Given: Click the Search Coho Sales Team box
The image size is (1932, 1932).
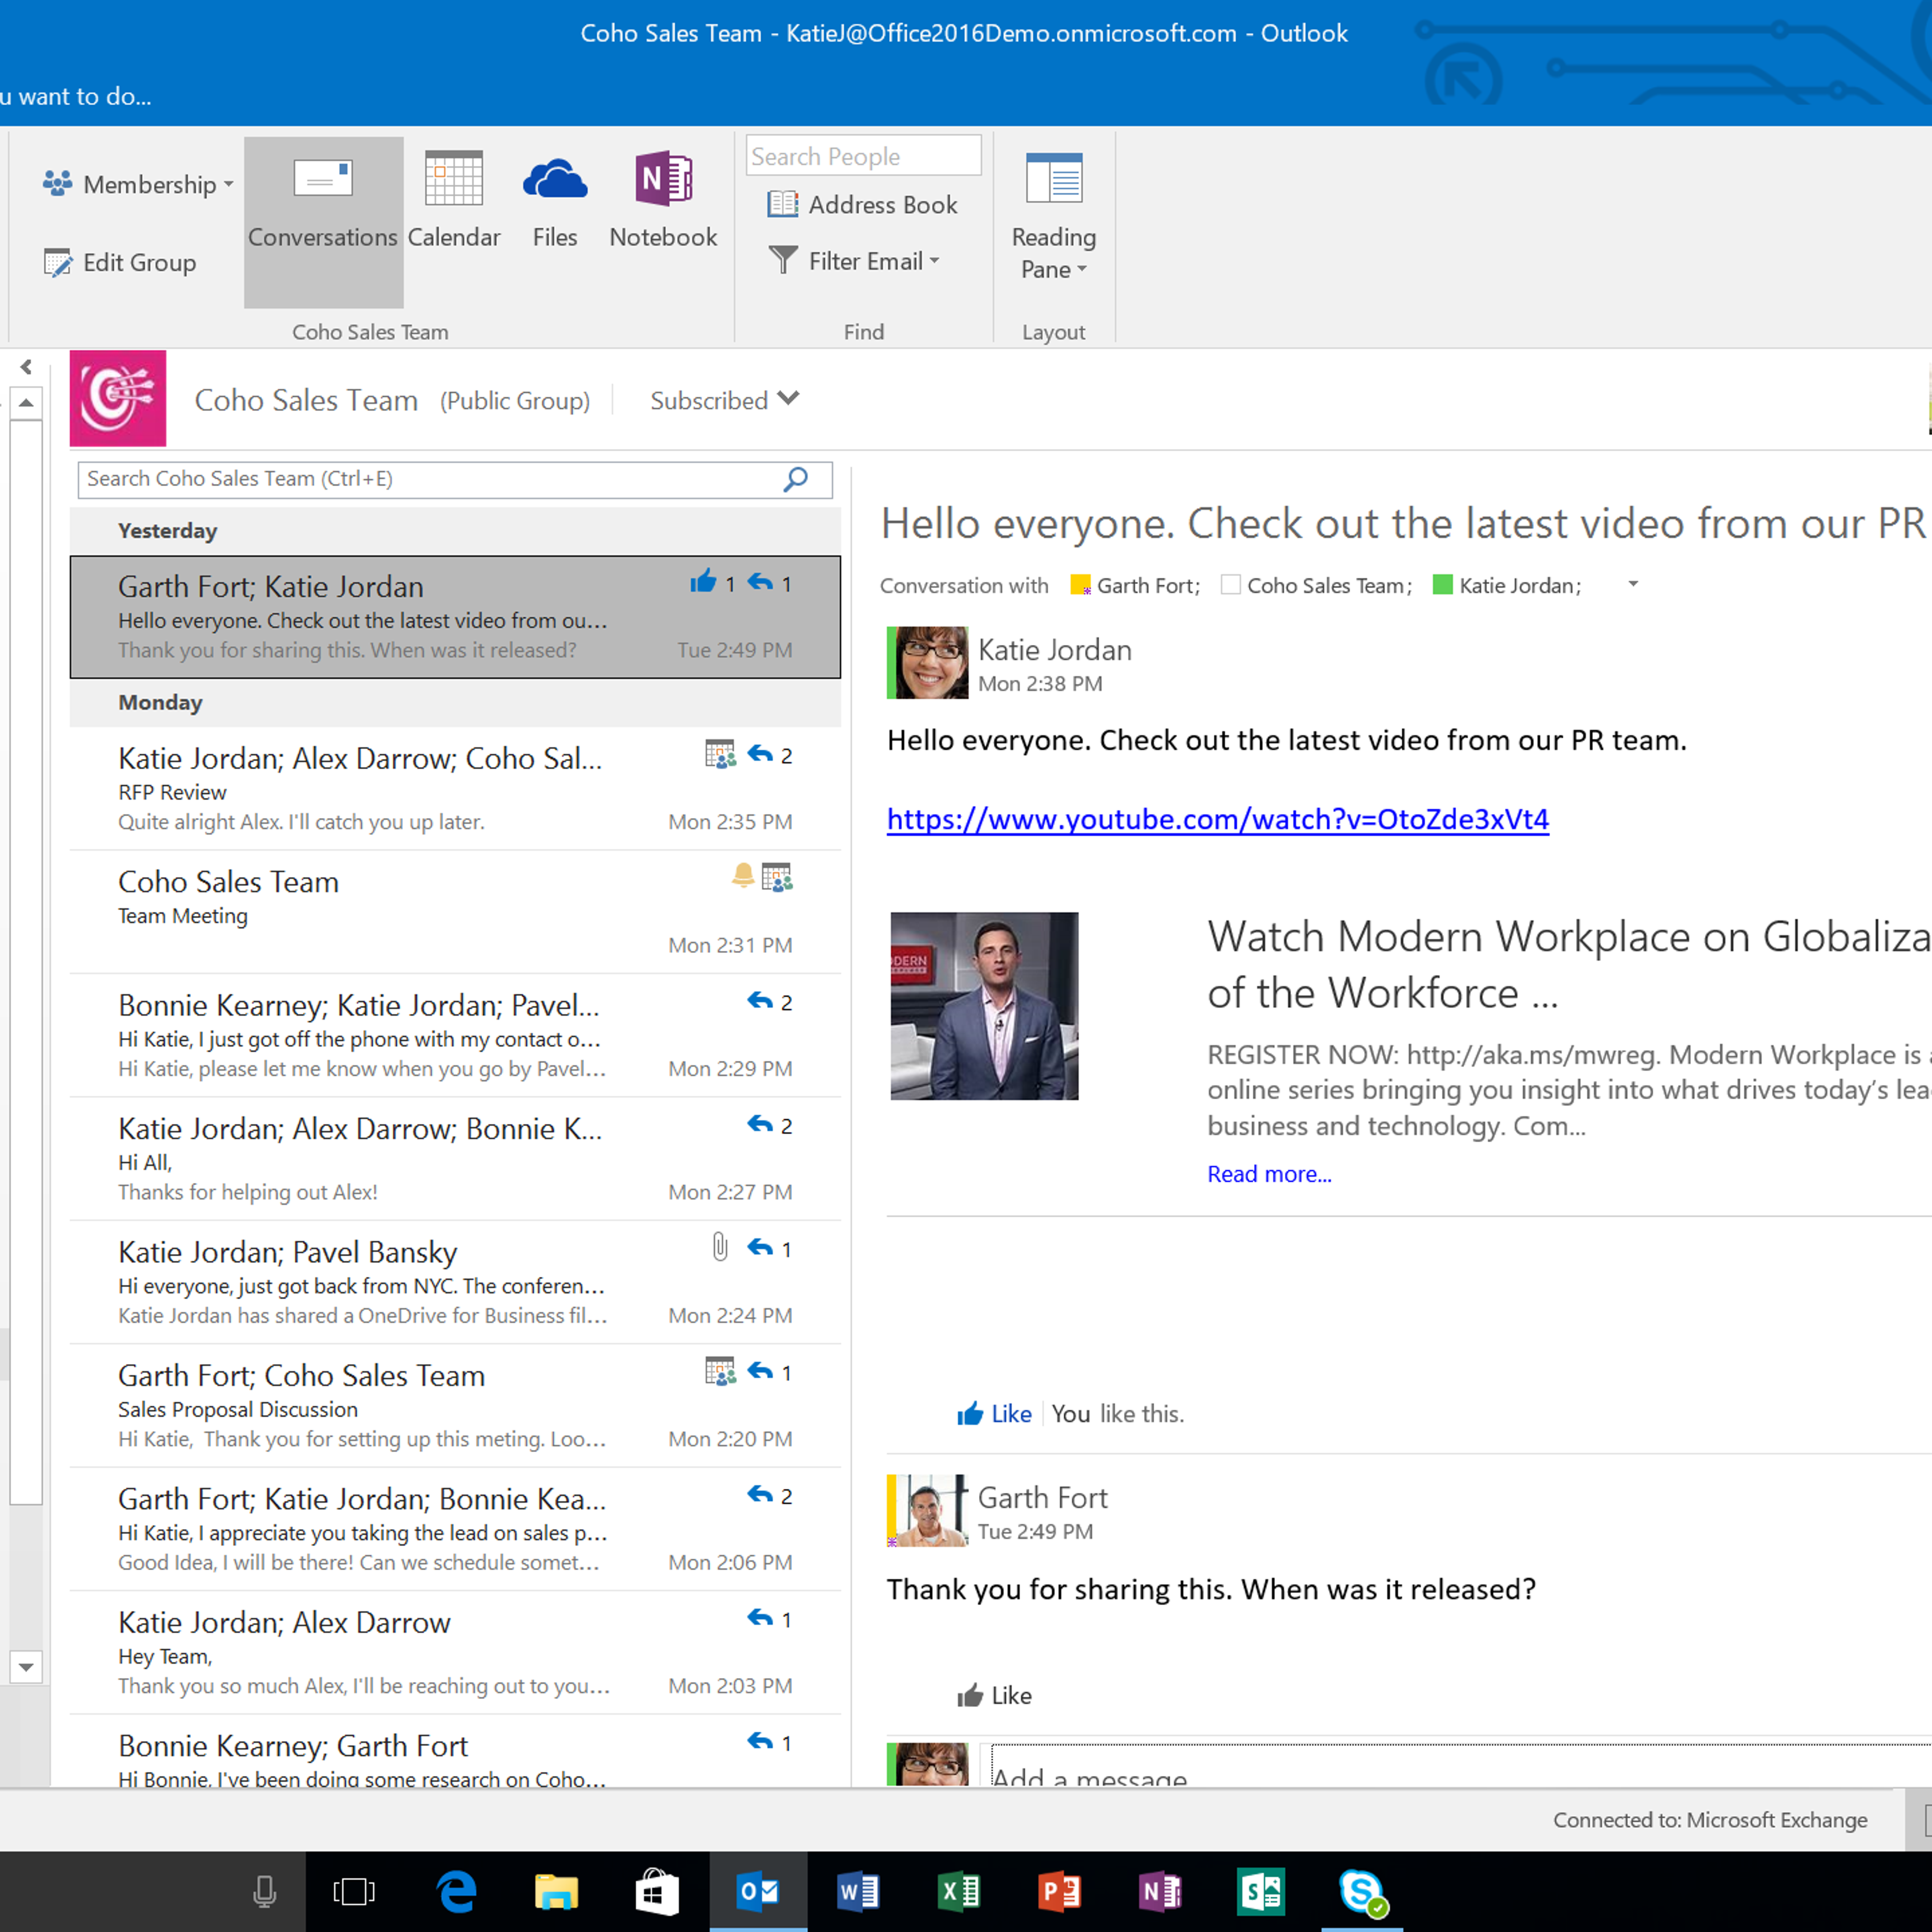Looking at the screenshot, I should pyautogui.click(x=455, y=479).
